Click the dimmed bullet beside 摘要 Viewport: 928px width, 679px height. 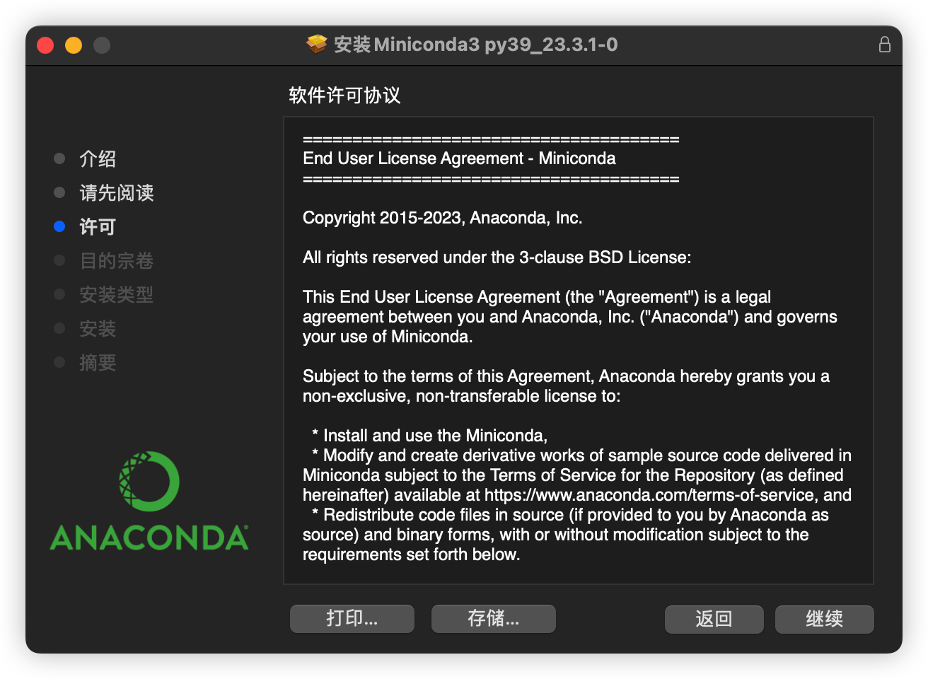coord(59,362)
